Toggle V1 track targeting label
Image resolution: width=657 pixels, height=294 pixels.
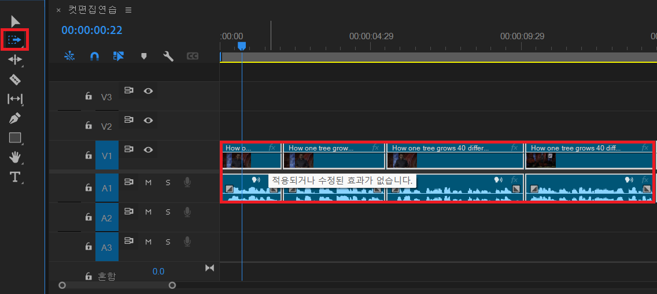click(107, 155)
